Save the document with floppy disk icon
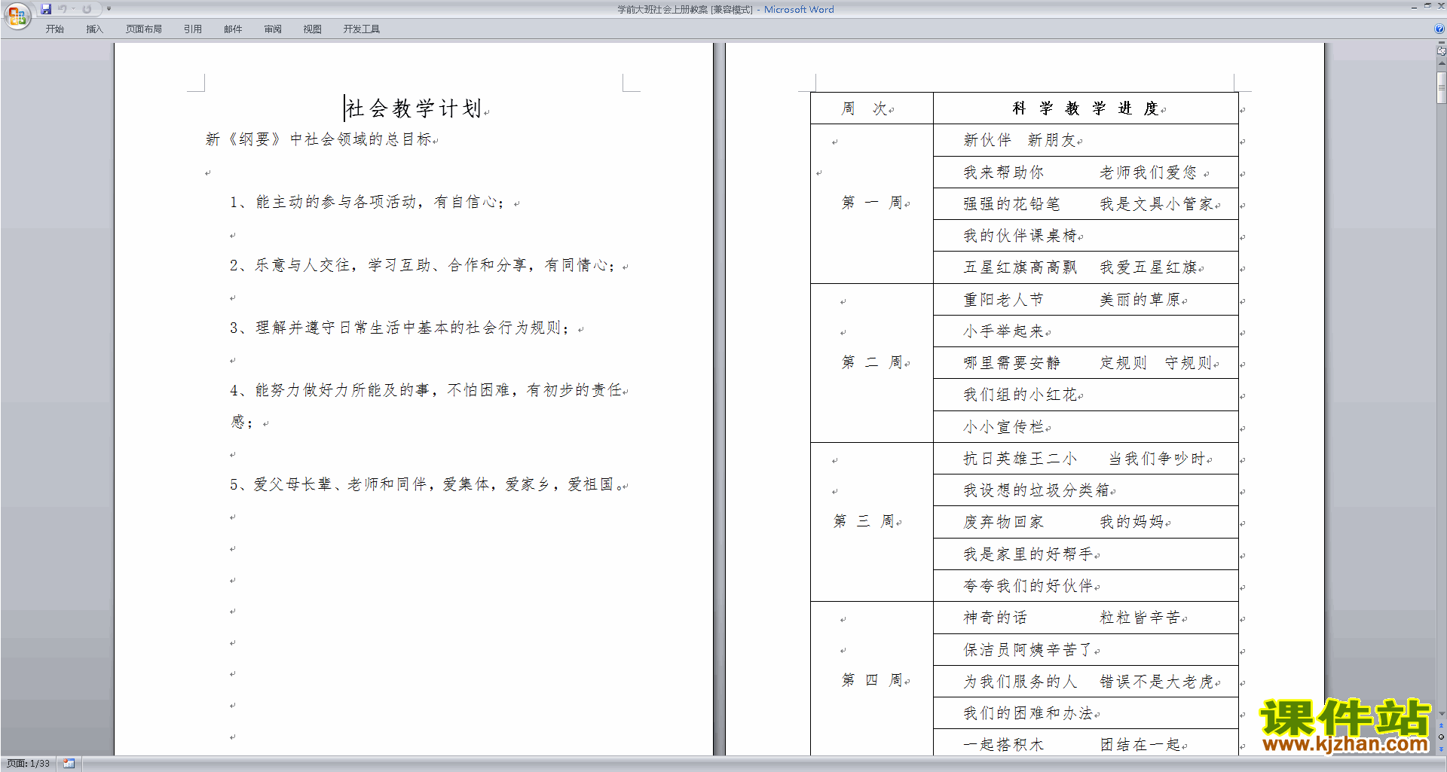The width and height of the screenshot is (1447, 772). [x=46, y=9]
